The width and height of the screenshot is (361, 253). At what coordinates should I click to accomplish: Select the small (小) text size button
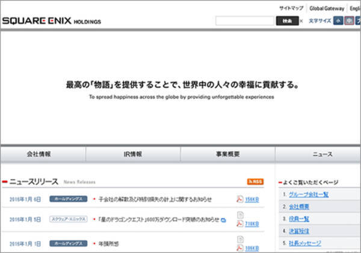[x=338, y=20]
